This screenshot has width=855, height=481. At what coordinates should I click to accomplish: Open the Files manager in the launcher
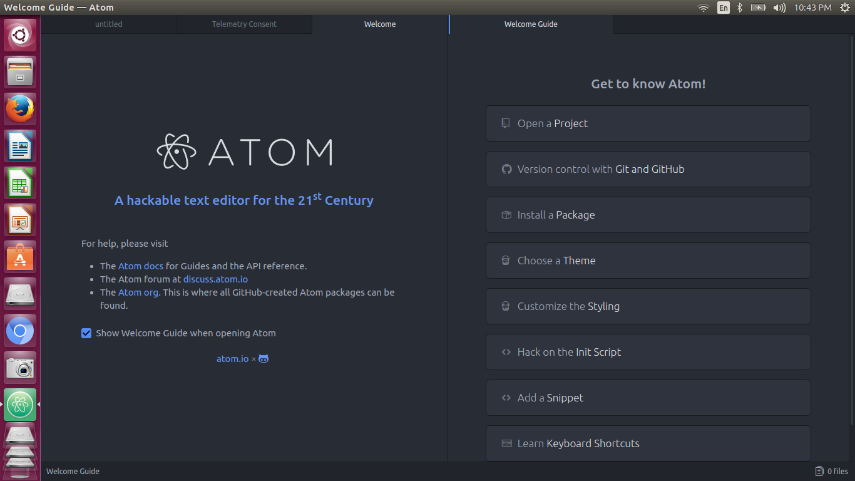[x=20, y=72]
